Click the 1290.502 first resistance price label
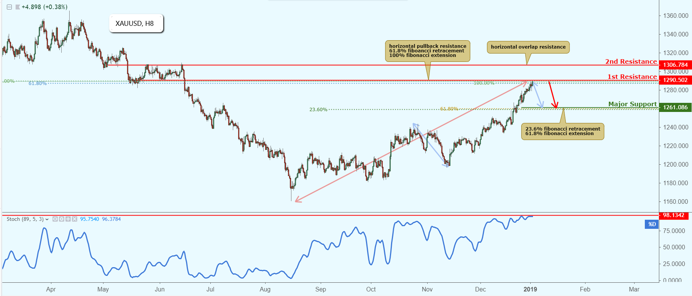 (x=675, y=80)
